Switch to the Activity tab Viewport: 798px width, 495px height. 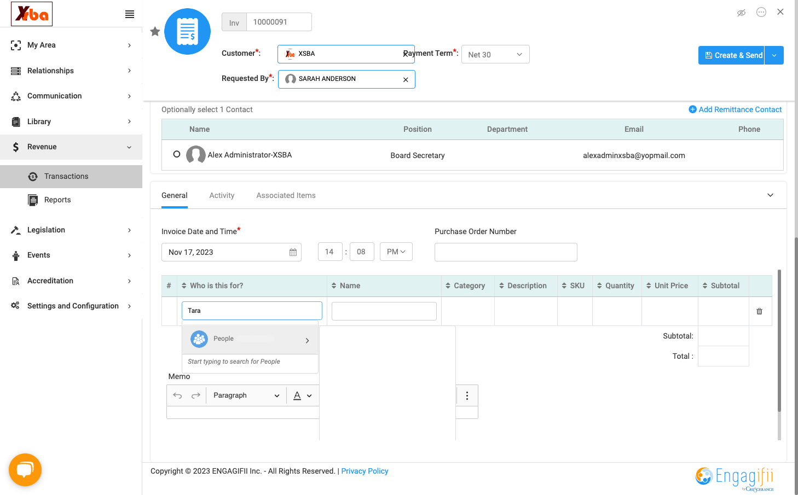(x=222, y=195)
